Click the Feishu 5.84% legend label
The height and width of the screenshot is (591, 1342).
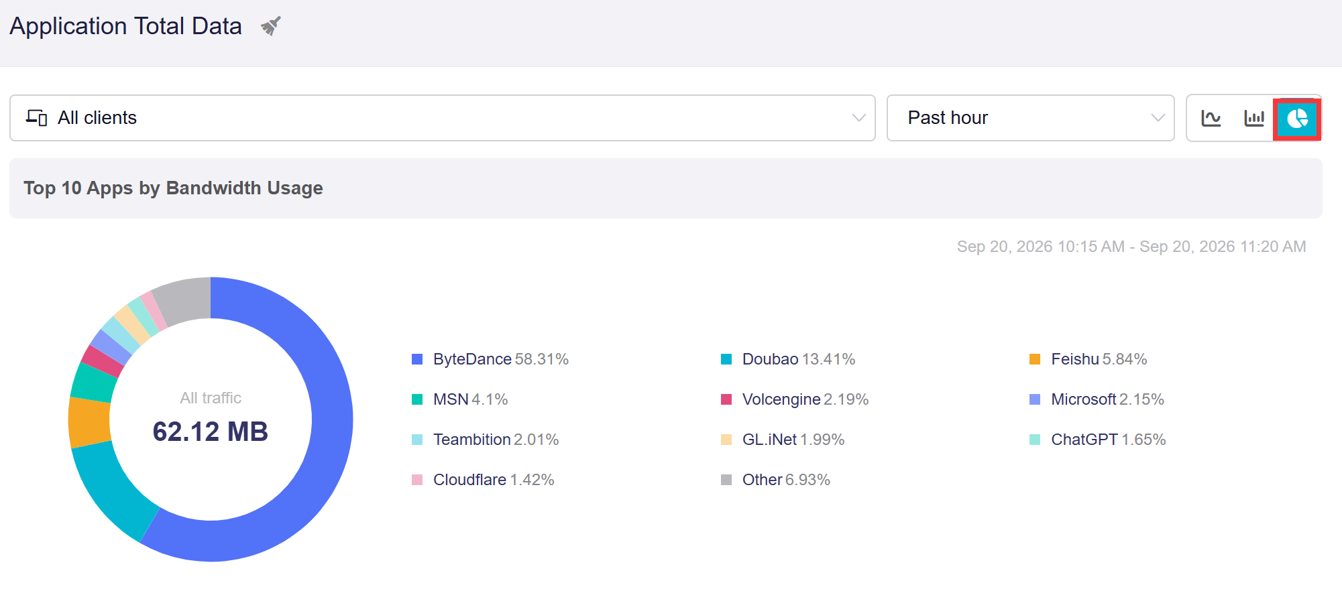click(1099, 359)
